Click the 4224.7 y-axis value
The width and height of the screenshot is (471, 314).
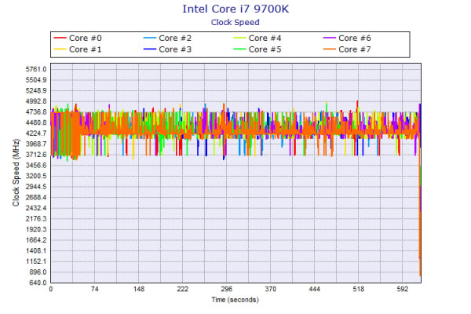point(36,133)
